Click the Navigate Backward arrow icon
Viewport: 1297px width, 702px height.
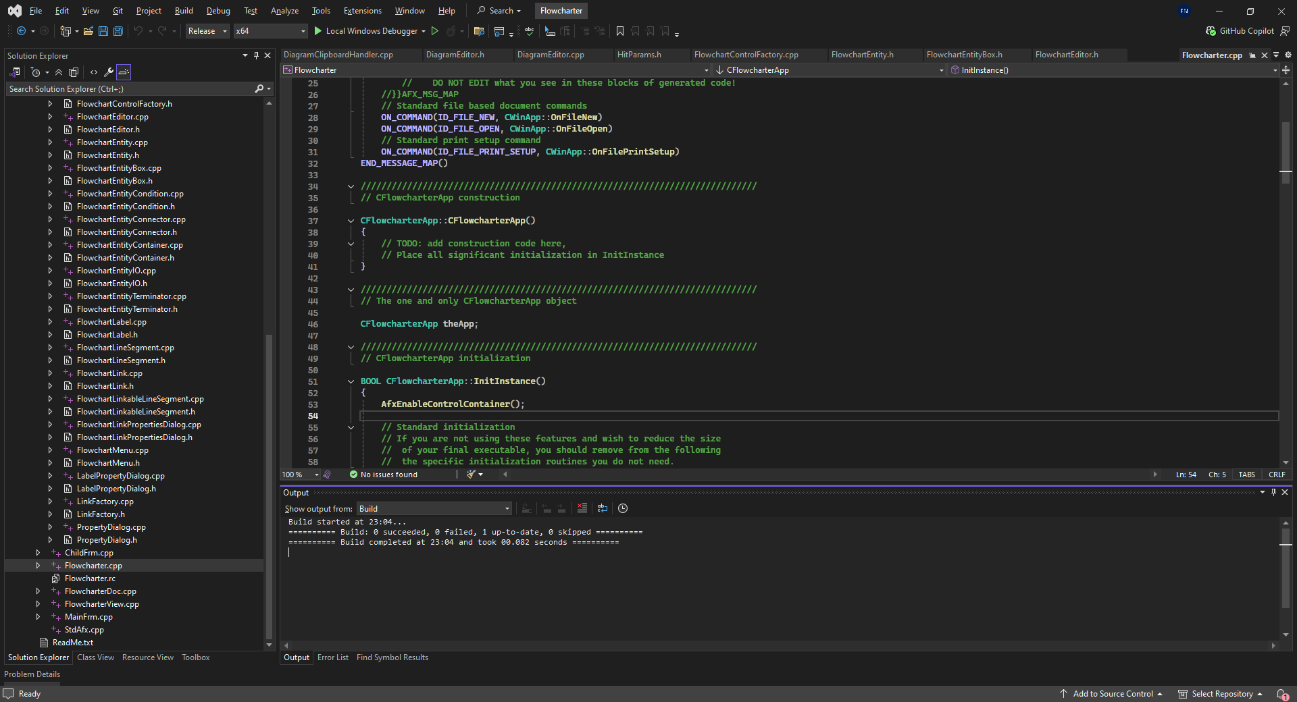(21, 31)
